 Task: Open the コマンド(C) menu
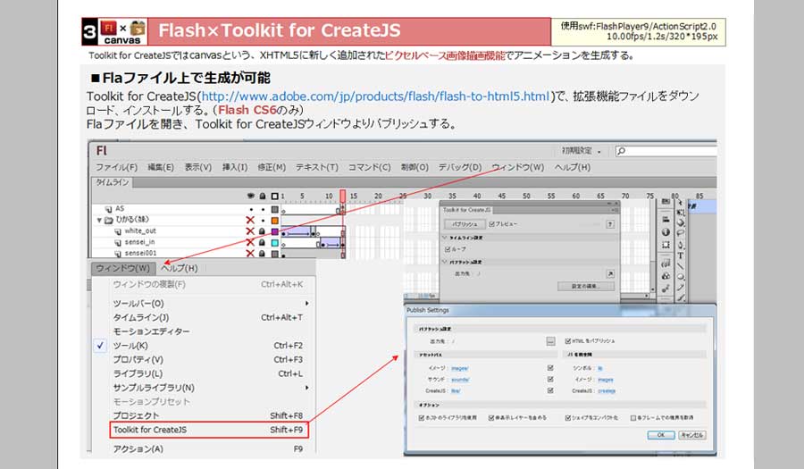pyautogui.click(x=369, y=167)
